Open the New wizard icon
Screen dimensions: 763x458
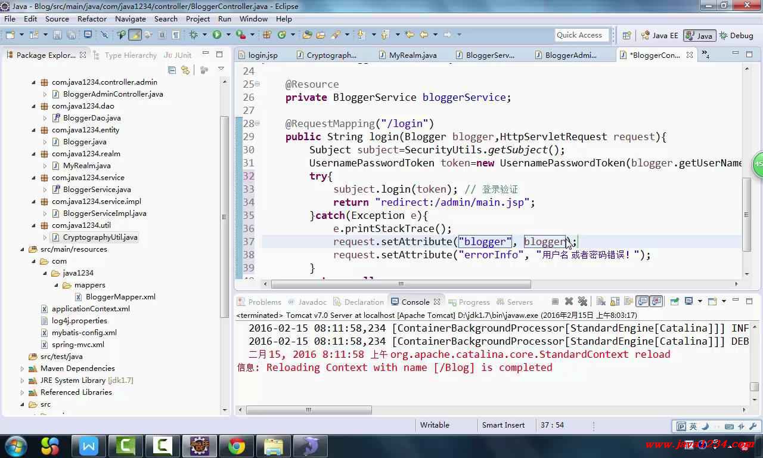(x=10, y=35)
